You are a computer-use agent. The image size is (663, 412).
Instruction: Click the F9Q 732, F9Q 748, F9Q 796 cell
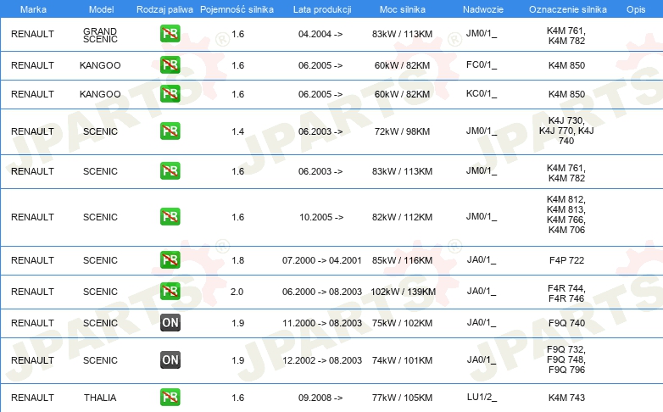[566, 359]
